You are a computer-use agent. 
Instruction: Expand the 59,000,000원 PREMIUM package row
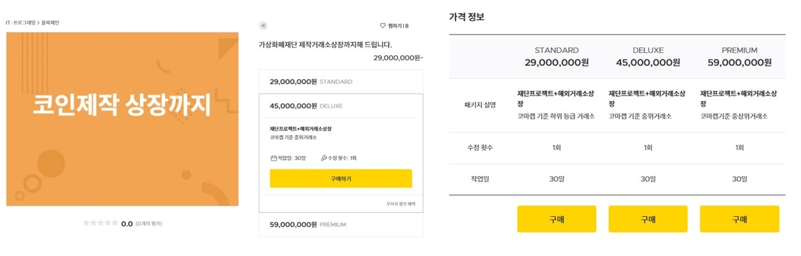tap(341, 224)
